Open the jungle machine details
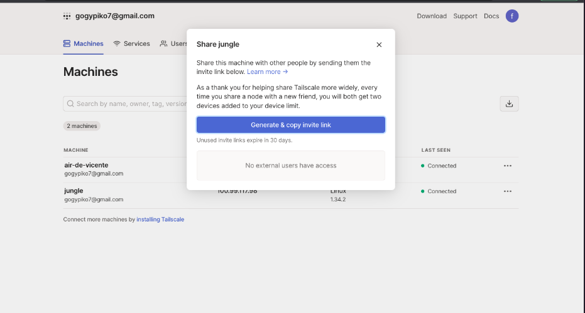Viewport: 585px width, 313px height. 74,191
